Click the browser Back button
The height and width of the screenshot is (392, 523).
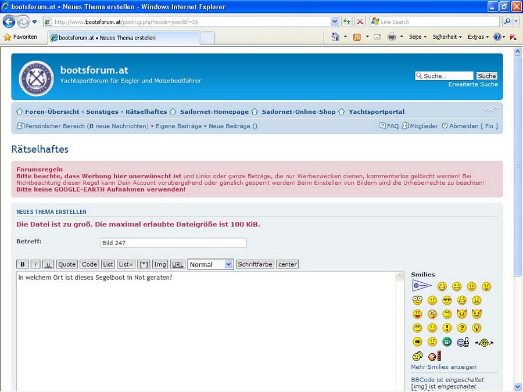click(9, 22)
